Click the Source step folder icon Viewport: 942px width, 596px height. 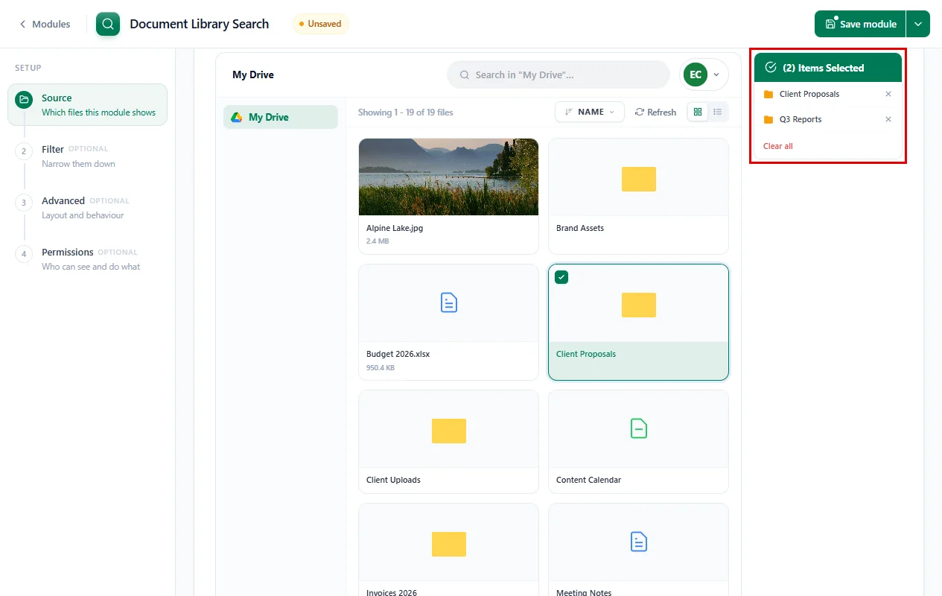24,99
